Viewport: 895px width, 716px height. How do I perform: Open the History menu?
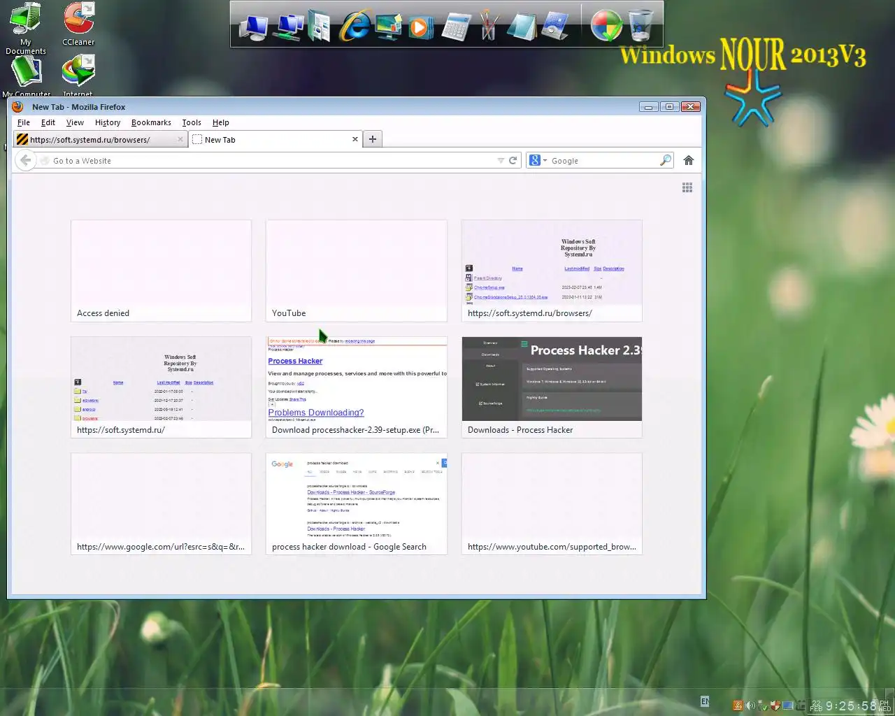(108, 122)
